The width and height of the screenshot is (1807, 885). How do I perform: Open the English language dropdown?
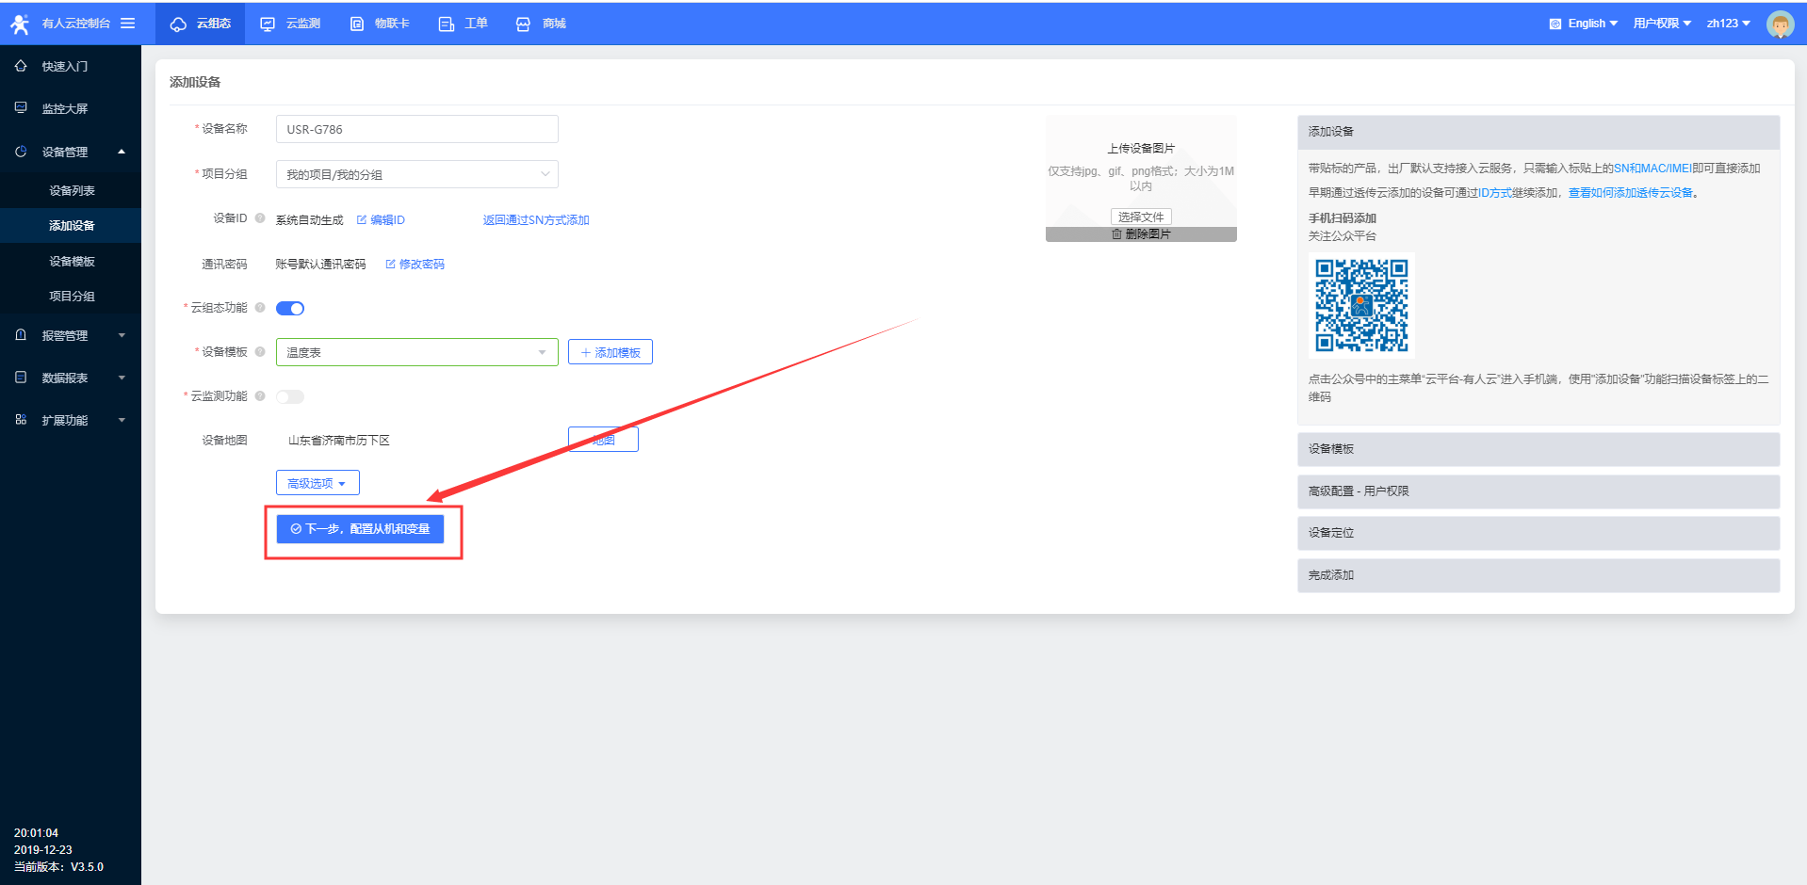tap(1585, 24)
